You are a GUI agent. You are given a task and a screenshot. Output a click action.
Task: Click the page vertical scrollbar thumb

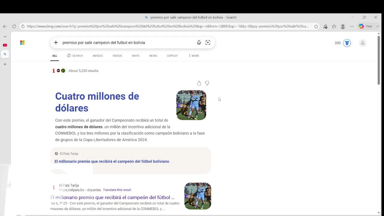click(x=379, y=60)
